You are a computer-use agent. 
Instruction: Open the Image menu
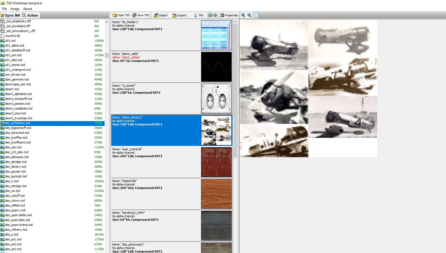click(x=15, y=9)
